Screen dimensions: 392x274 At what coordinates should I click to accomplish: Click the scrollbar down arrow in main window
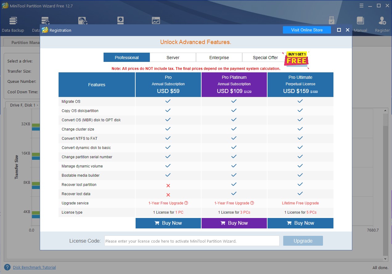(385, 259)
